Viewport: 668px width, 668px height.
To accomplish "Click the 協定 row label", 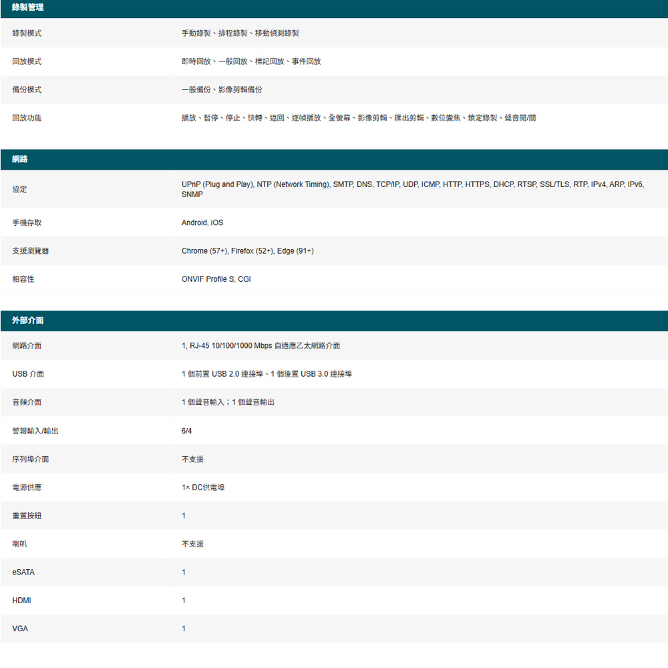I will [19, 190].
